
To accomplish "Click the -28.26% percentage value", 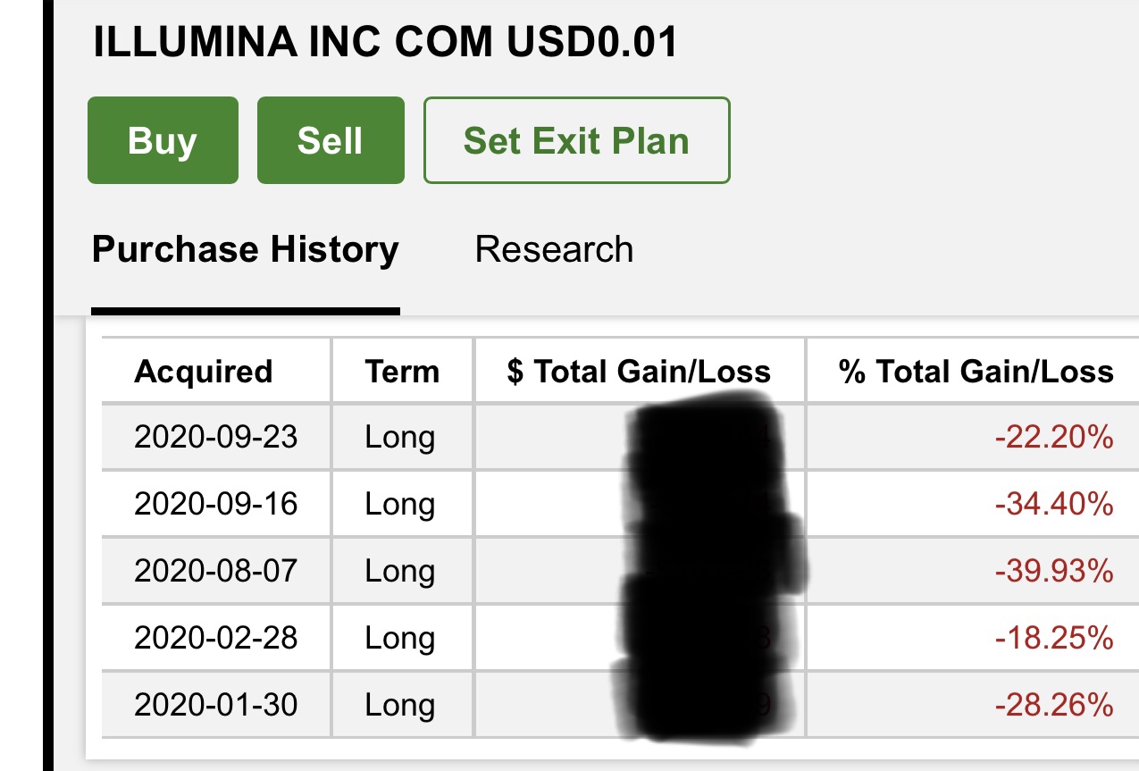I will [1054, 706].
